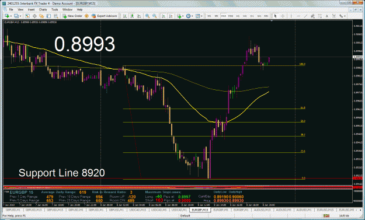Click the Periods clock icon
365x220 pixels.
[188, 16]
